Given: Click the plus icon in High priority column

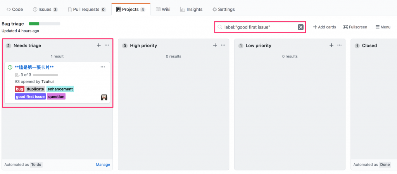Looking at the screenshot, I should [x=215, y=46].
